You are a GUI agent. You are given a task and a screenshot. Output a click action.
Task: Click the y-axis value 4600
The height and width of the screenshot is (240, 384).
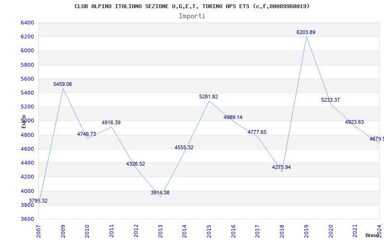[x=27, y=149]
